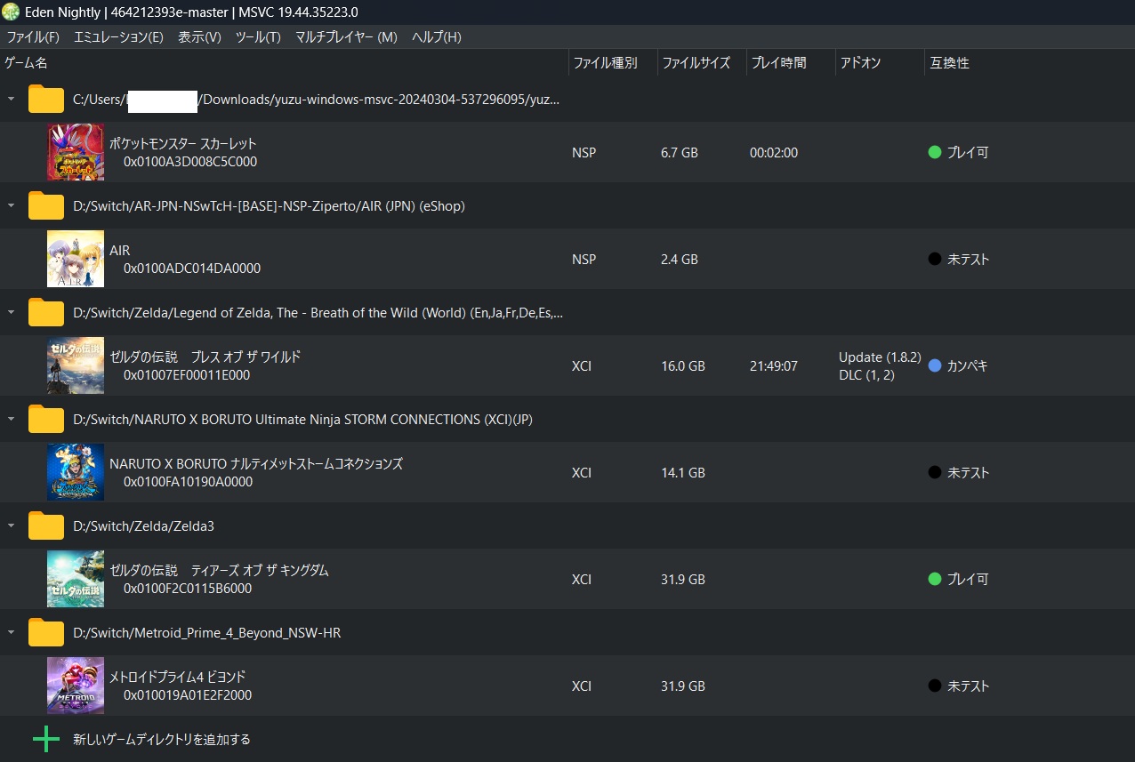Select the Tears of the Kingdom cover icon
Screen dimensions: 1135x762
[x=76, y=579]
